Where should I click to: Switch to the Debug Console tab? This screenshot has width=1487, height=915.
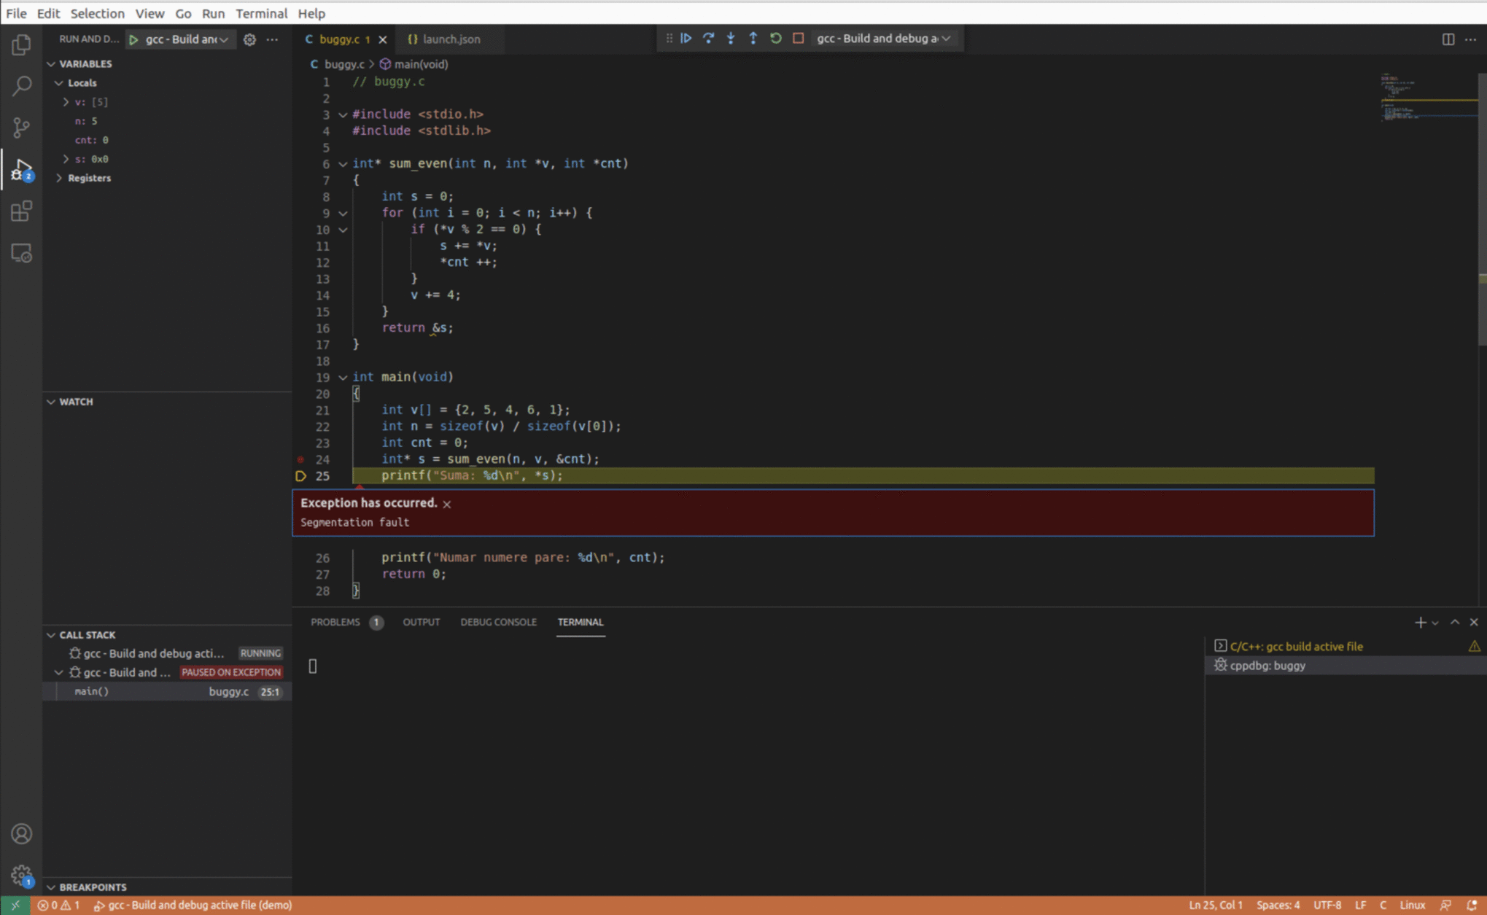tap(498, 622)
